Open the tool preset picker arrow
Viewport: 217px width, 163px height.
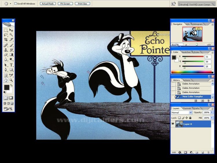tap(10, 4)
